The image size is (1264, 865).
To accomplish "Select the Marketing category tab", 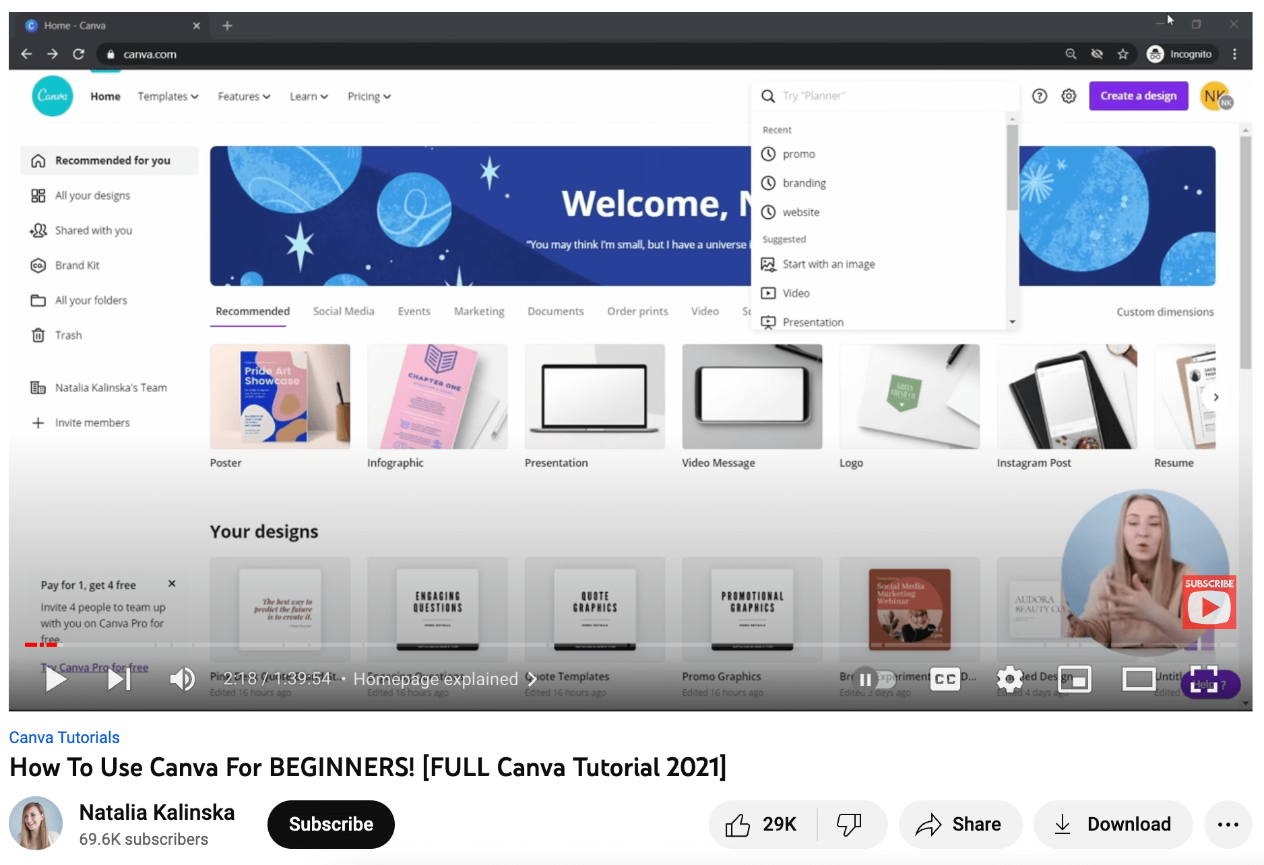I will (x=479, y=311).
